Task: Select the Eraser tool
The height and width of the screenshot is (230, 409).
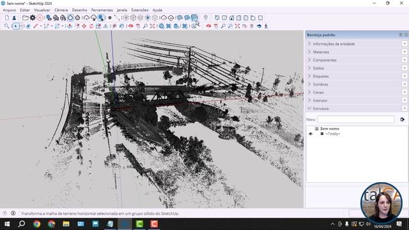Action: pyautogui.click(x=28, y=26)
